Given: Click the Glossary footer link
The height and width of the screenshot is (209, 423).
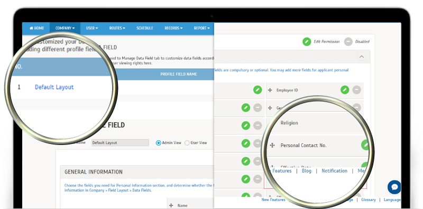Looking at the screenshot, I should (x=369, y=200).
